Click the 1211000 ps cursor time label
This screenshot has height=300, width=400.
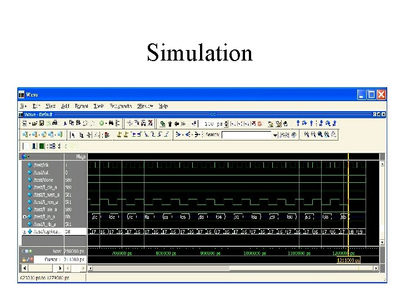(348, 260)
